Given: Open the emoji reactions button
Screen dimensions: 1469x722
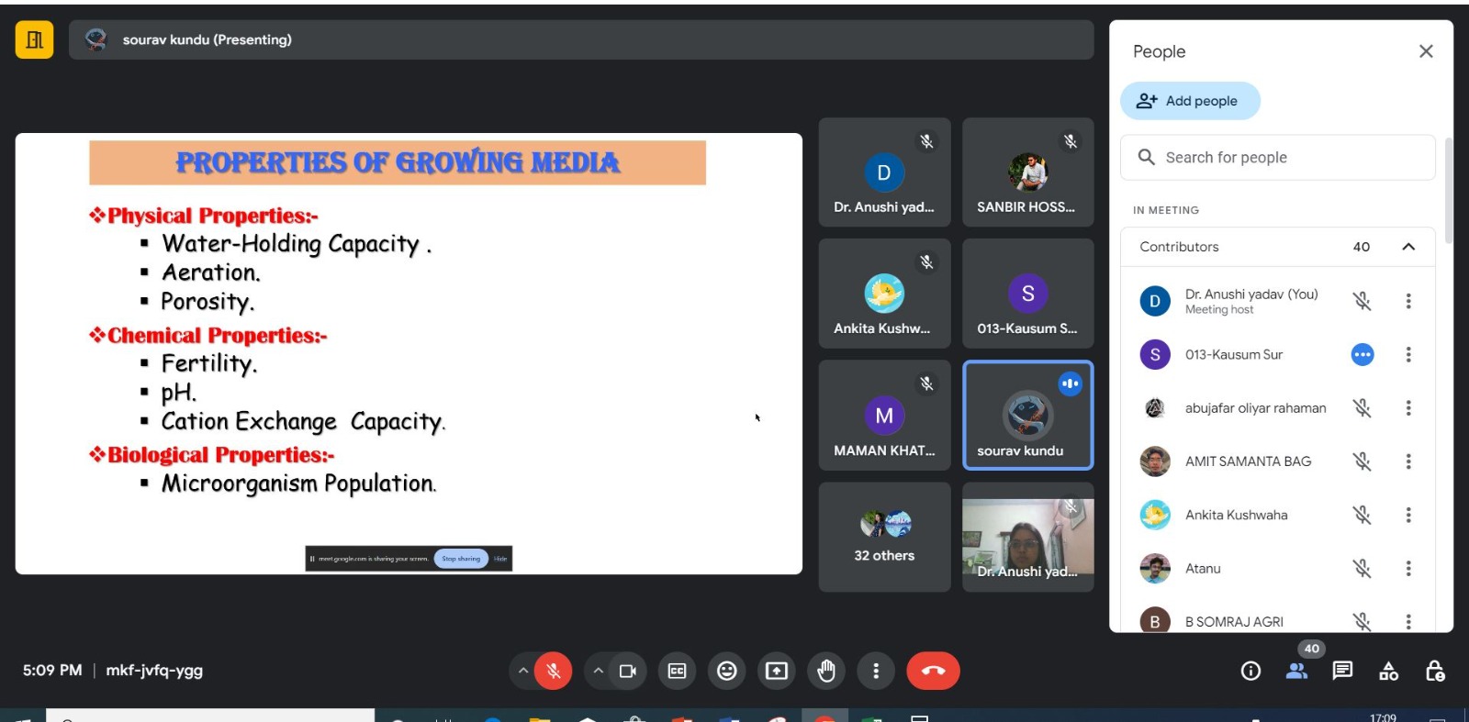Looking at the screenshot, I should pos(727,671).
